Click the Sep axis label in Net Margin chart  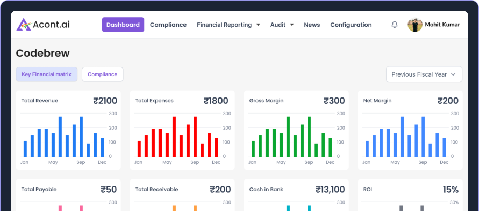point(423,162)
